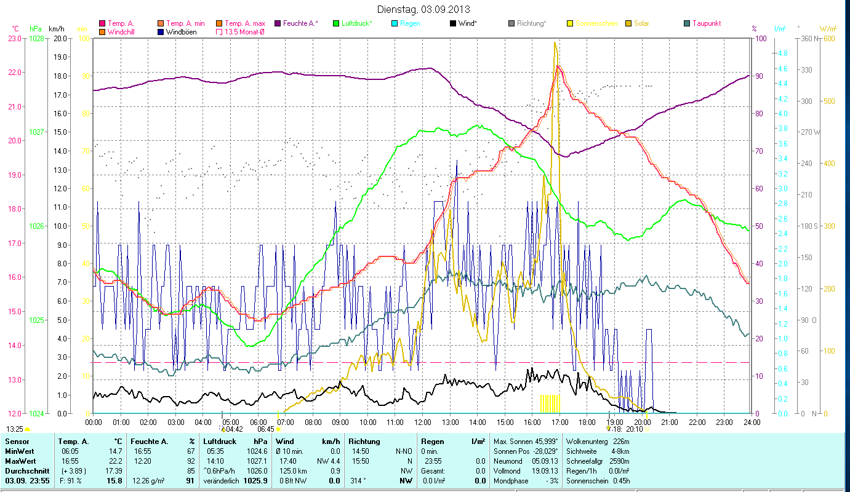The width and height of the screenshot is (850, 492).
Task: Click the gray Richtung* legend square
Action: click(x=511, y=23)
